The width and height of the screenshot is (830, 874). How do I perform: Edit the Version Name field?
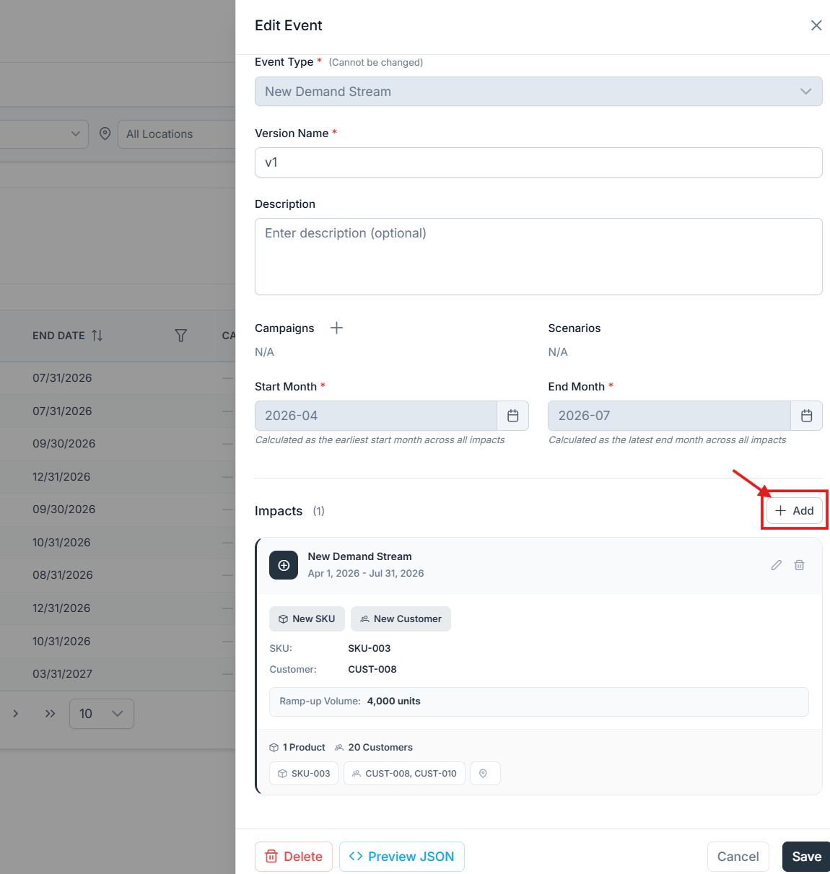(538, 162)
